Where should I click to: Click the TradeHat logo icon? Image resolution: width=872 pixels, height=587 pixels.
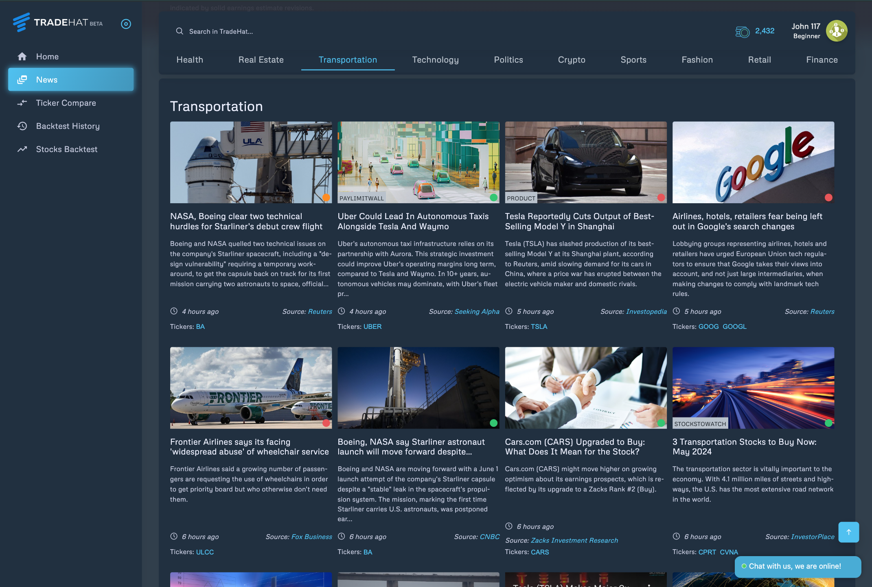coord(21,22)
